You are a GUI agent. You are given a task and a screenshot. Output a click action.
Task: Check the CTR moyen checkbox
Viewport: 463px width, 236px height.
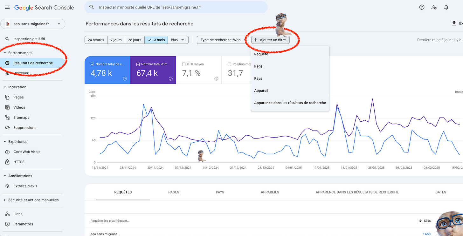tap(184, 64)
